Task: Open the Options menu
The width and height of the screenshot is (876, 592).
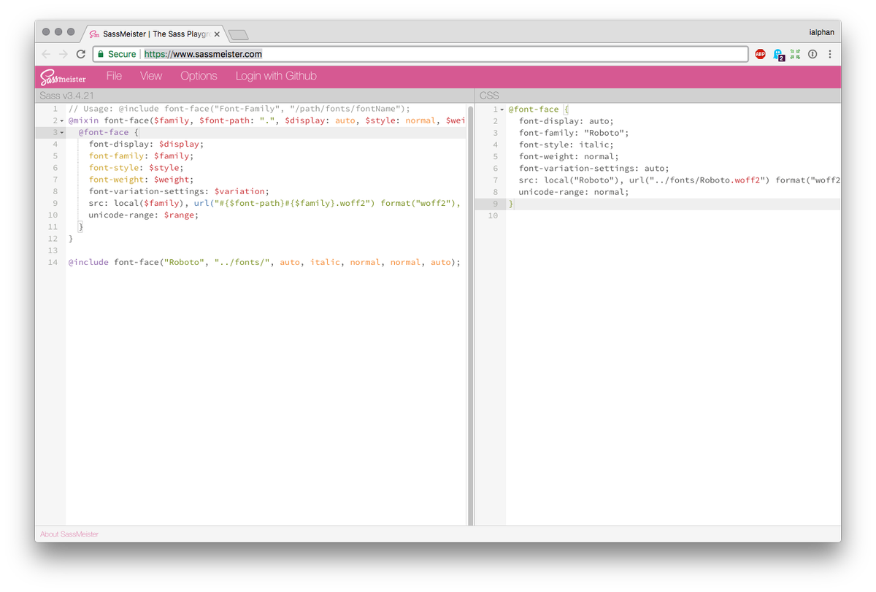Action: pyautogui.click(x=199, y=76)
